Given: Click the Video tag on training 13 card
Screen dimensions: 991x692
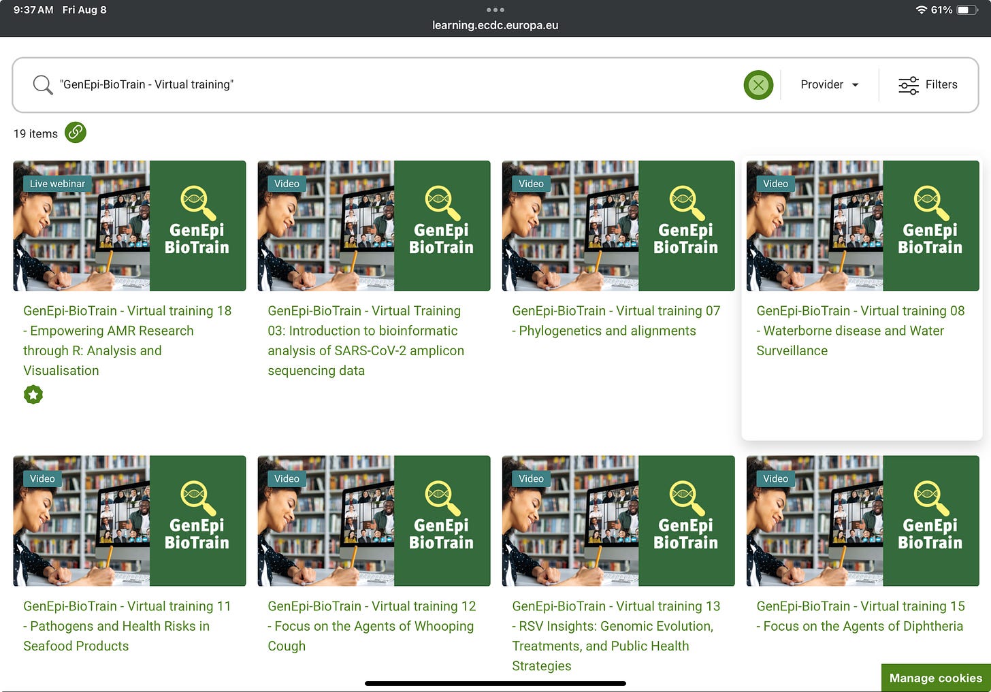Looking at the screenshot, I should tap(531, 478).
